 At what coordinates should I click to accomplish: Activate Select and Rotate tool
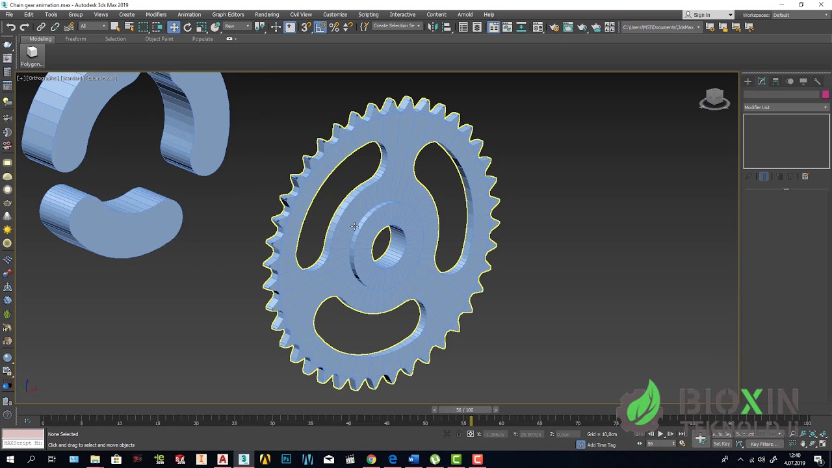[x=188, y=27]
